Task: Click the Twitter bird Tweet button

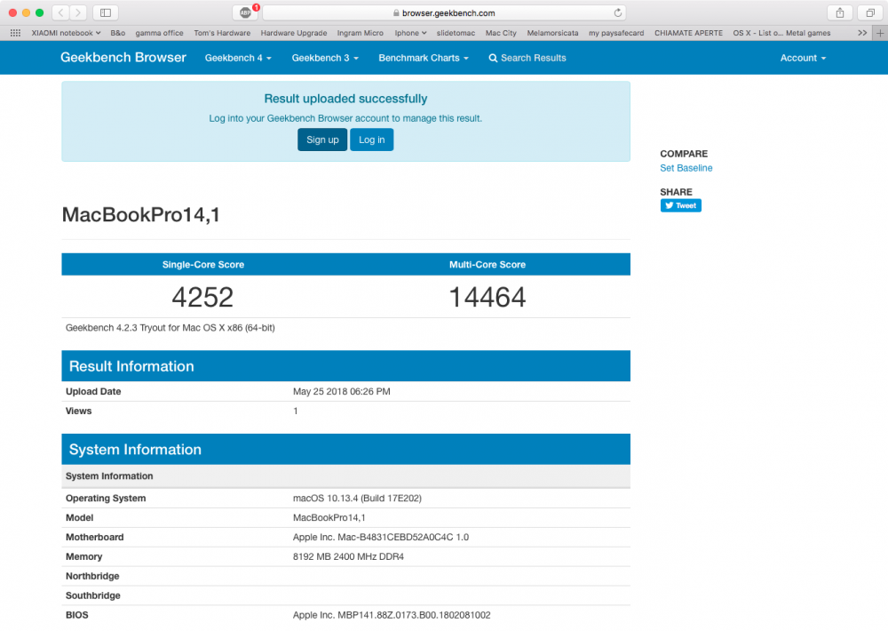Action: tap(681, 205)
